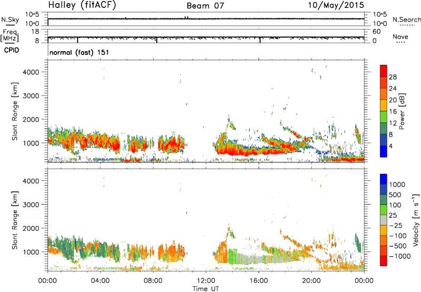The width and height of the screenshot is (421, 292).
Task: Click the 'Halley (fitACF)' plot title
Action: (x=82, y=5)
